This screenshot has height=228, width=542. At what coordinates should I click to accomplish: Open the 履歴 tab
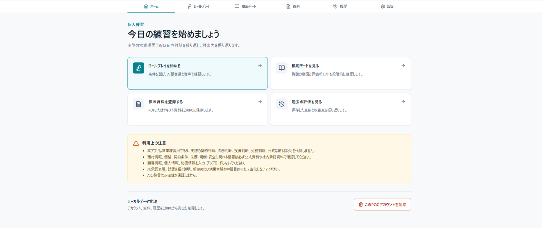[340, 6]
